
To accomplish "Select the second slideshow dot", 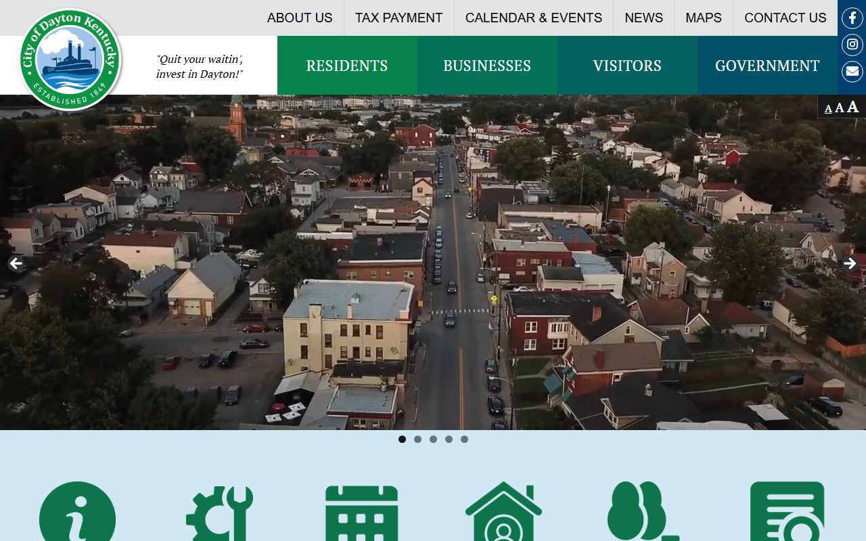I will tap(417, 439).
